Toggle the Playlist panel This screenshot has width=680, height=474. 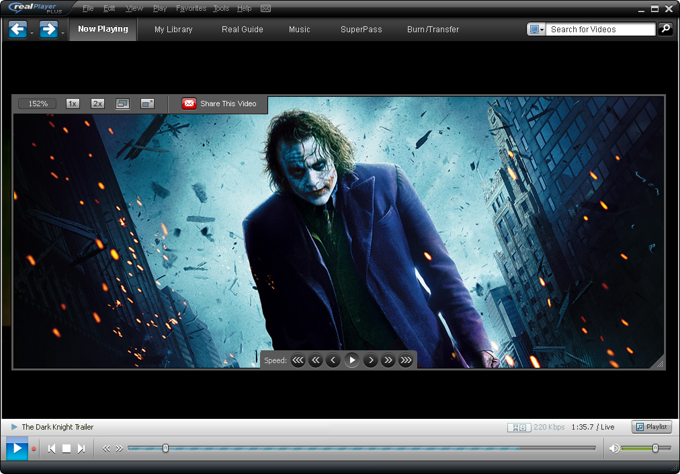coord(651,427)
